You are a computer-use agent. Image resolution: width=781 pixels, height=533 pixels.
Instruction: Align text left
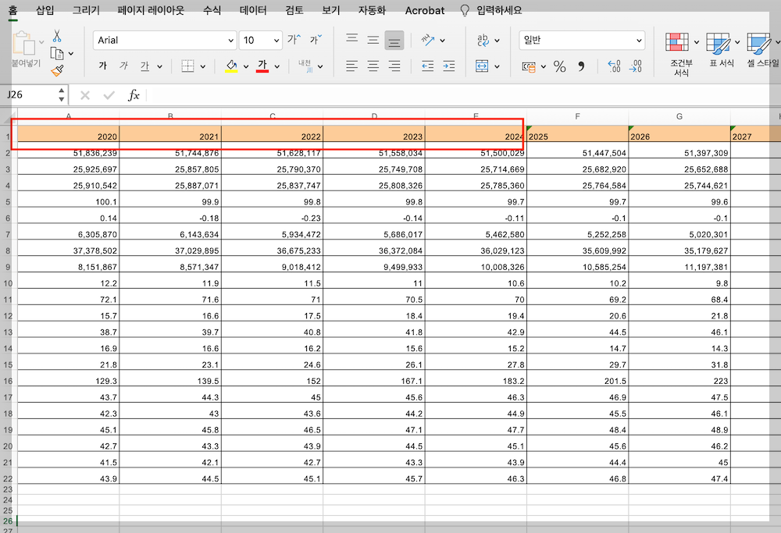(352, 66)
